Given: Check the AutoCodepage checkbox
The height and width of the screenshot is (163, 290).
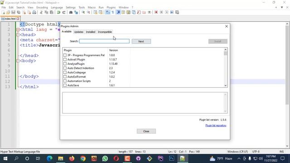Looking at the screenshot, I should [65, 72].
